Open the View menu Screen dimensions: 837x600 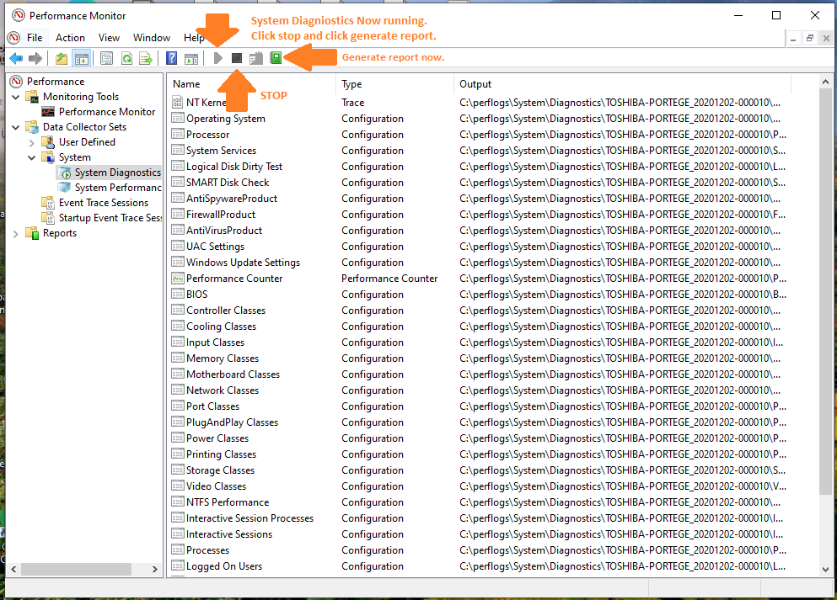click(109, 37)
